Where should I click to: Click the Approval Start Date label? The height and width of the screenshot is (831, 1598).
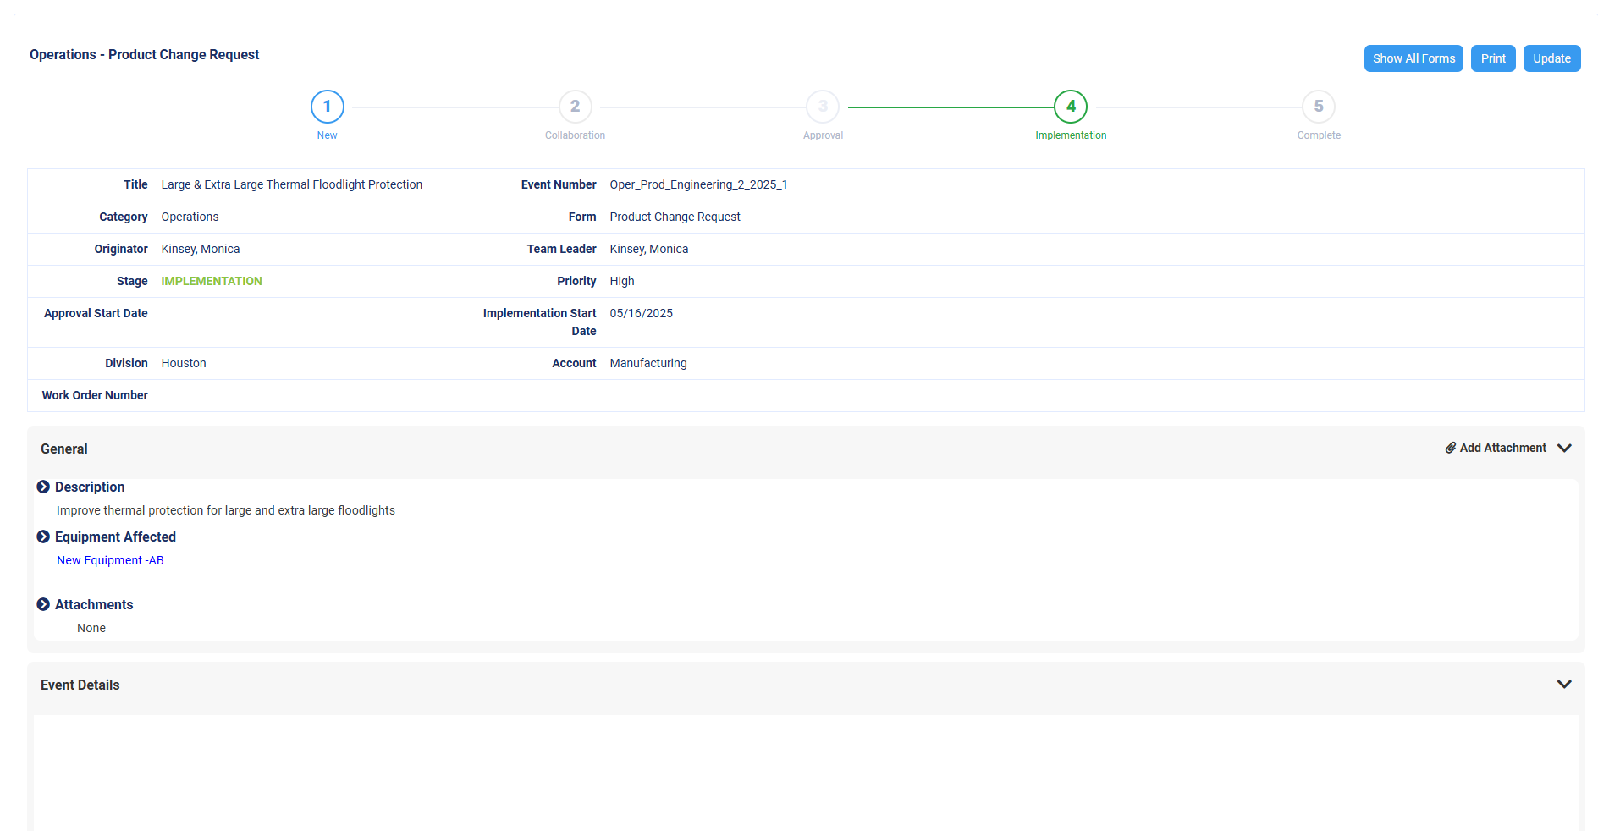click(x=96, y=313)
